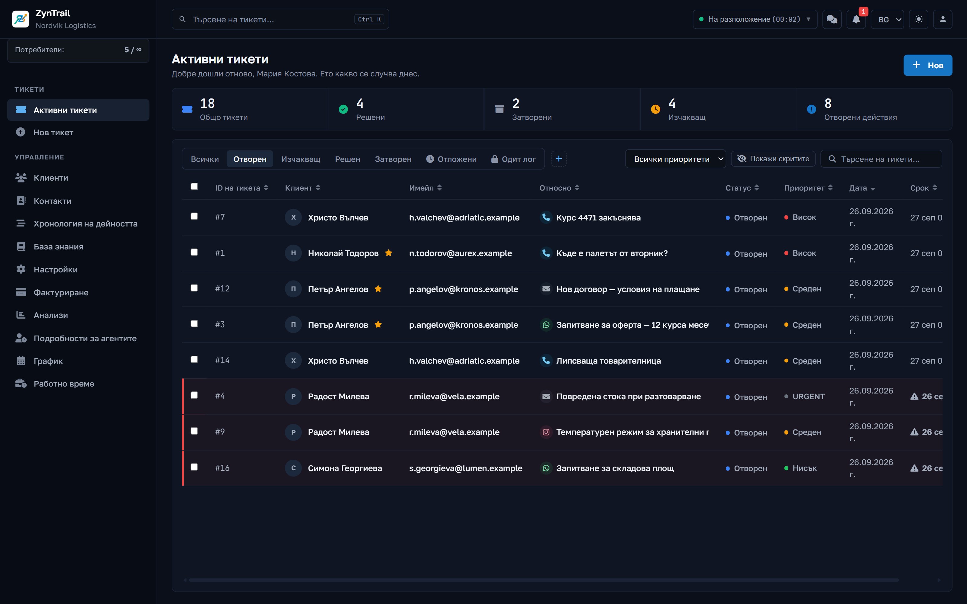Click email icon for Нов договор ticket
967x604 pixels.
click(546, 288)
